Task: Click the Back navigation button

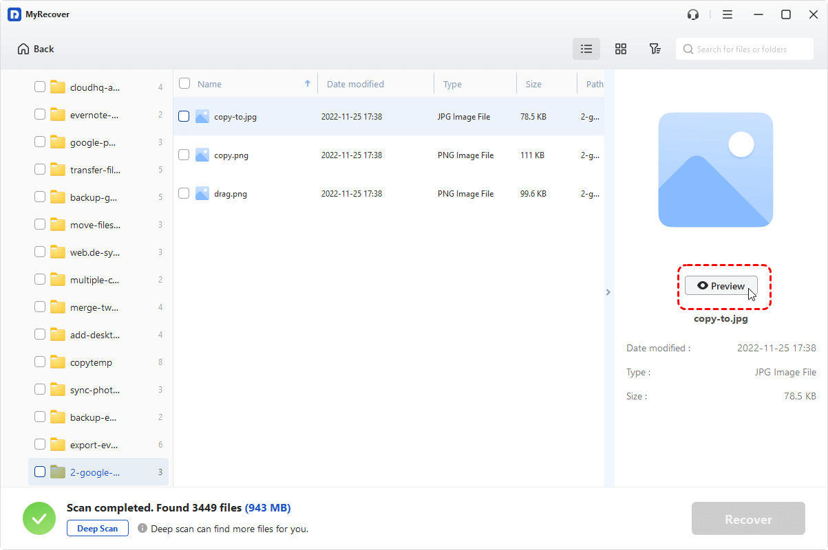Action: (x=34, y=49)
